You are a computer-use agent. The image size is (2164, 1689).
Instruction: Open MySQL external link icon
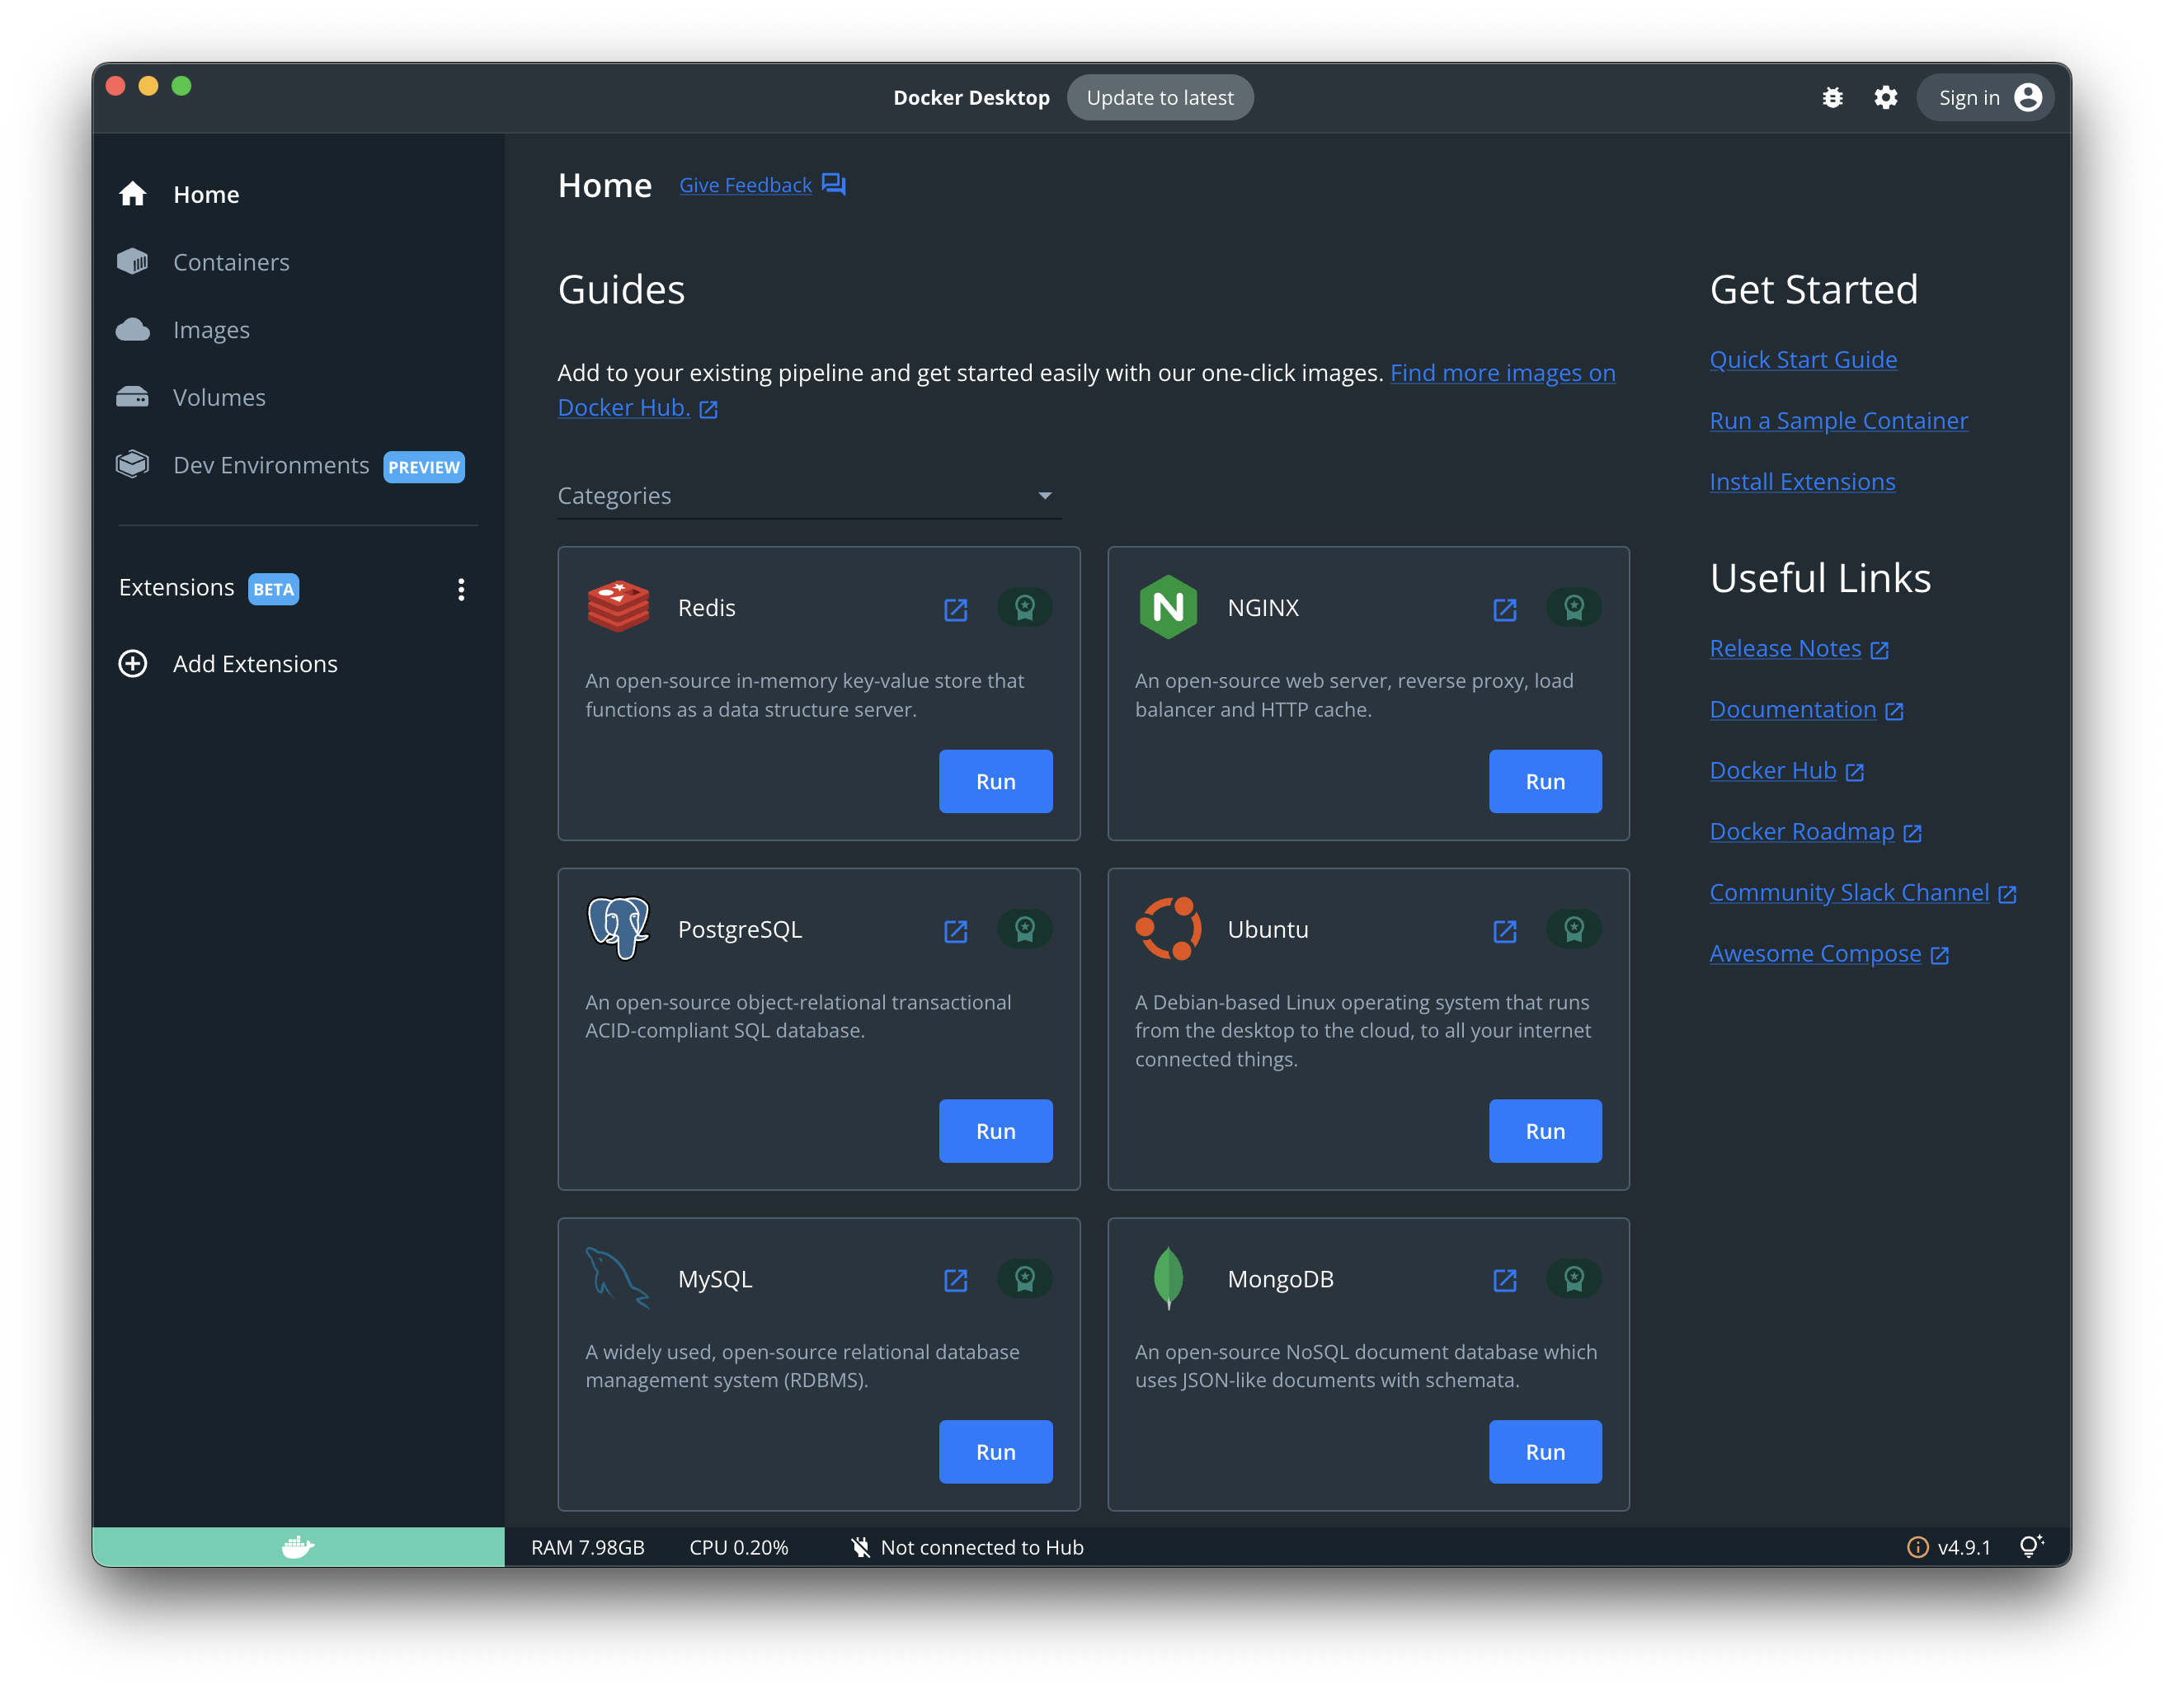[x=955, y=1280]
